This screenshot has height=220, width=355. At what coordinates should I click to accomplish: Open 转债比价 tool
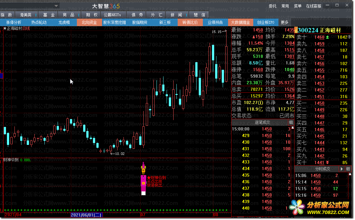[190, 22]
